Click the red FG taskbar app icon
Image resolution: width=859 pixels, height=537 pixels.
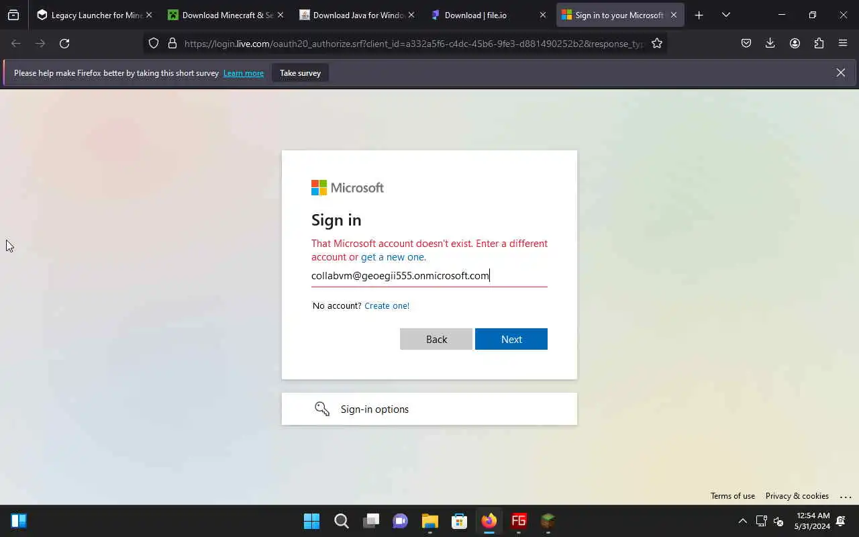[519, 521]
